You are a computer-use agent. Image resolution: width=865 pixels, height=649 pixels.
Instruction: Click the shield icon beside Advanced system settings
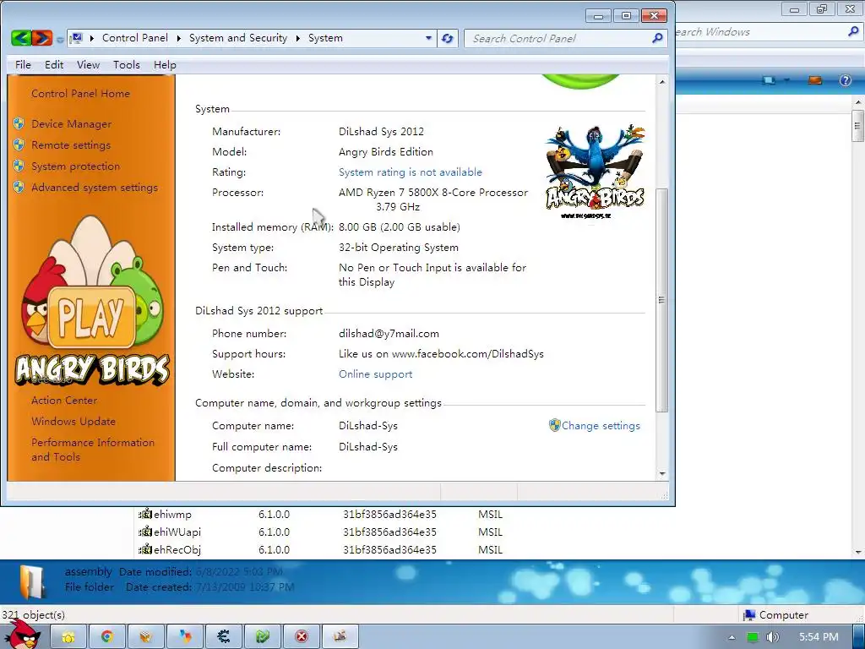tap(19, 187)
